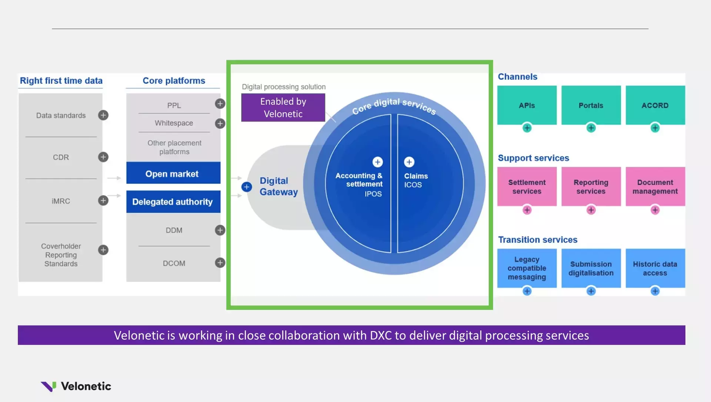
Task: Expand Settlement services support details
Action: [x=527, y=210]
